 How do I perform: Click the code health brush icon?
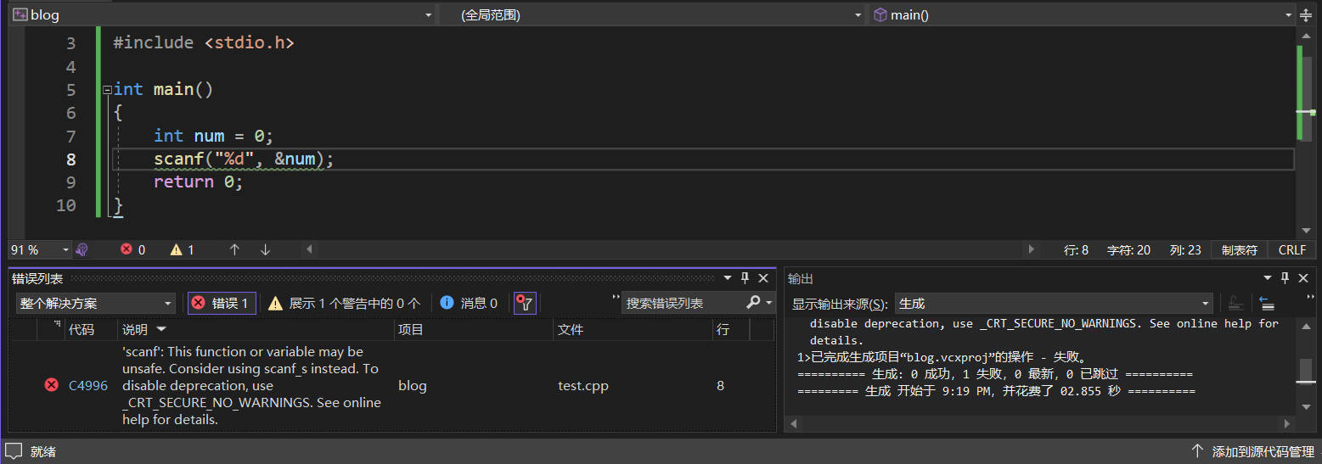pyautogui.click(x=82, y=249)
